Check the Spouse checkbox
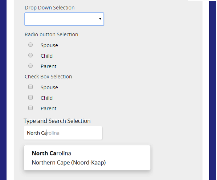This screenshot has height=180, width=217. coord(30,87)
